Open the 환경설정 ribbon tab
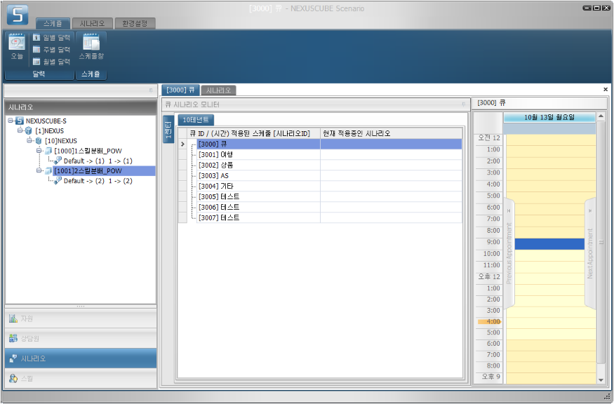This screenshot has width=614, height=404. [x=135, y=23]
